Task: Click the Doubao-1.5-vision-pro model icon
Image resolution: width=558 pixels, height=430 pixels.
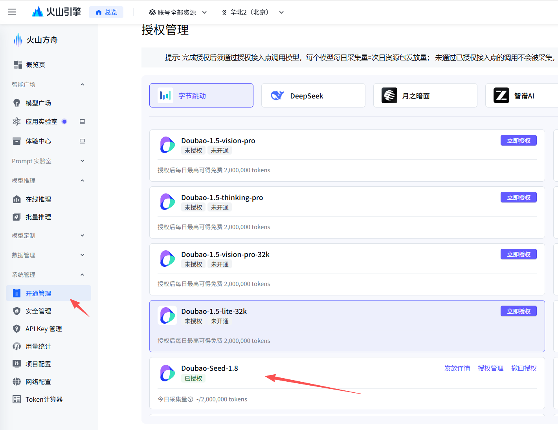Action: click(x=167, y=145)
